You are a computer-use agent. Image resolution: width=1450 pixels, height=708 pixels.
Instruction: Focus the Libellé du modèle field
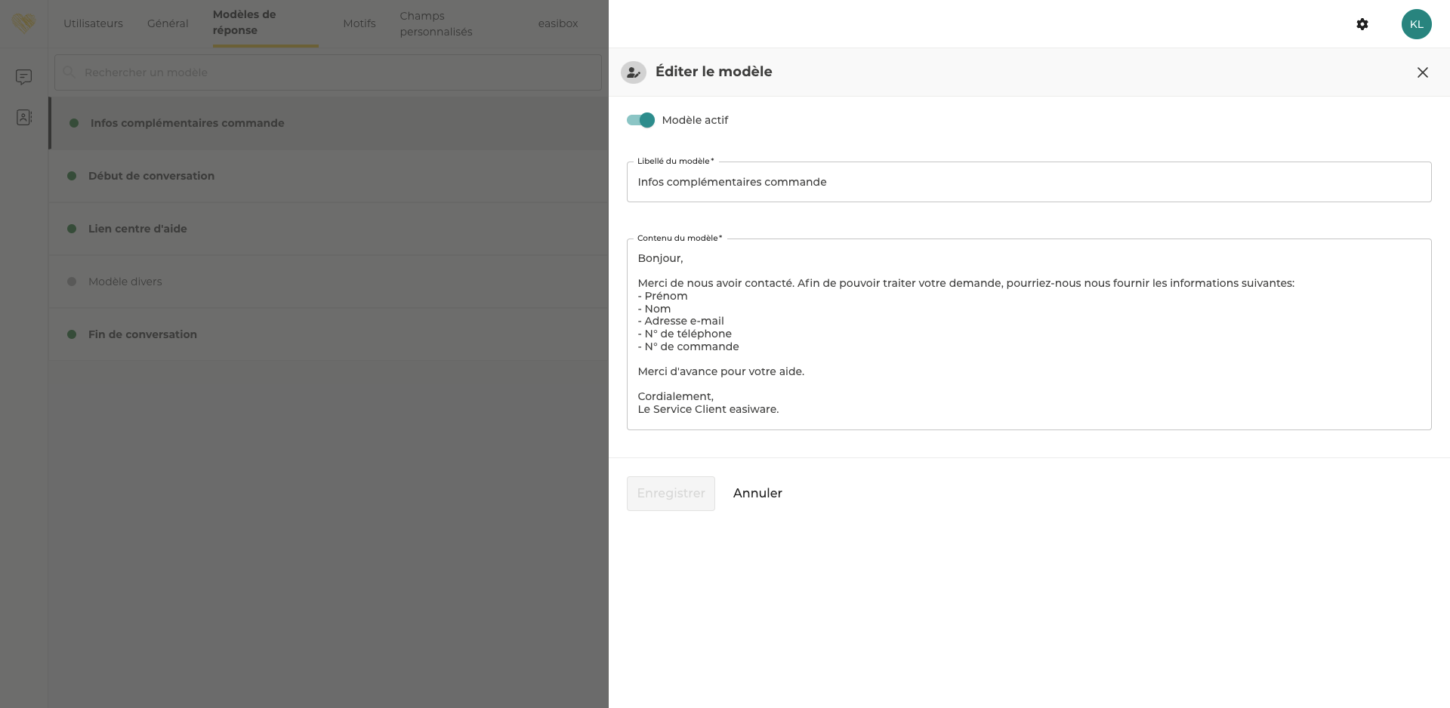tap(1028, 182)
